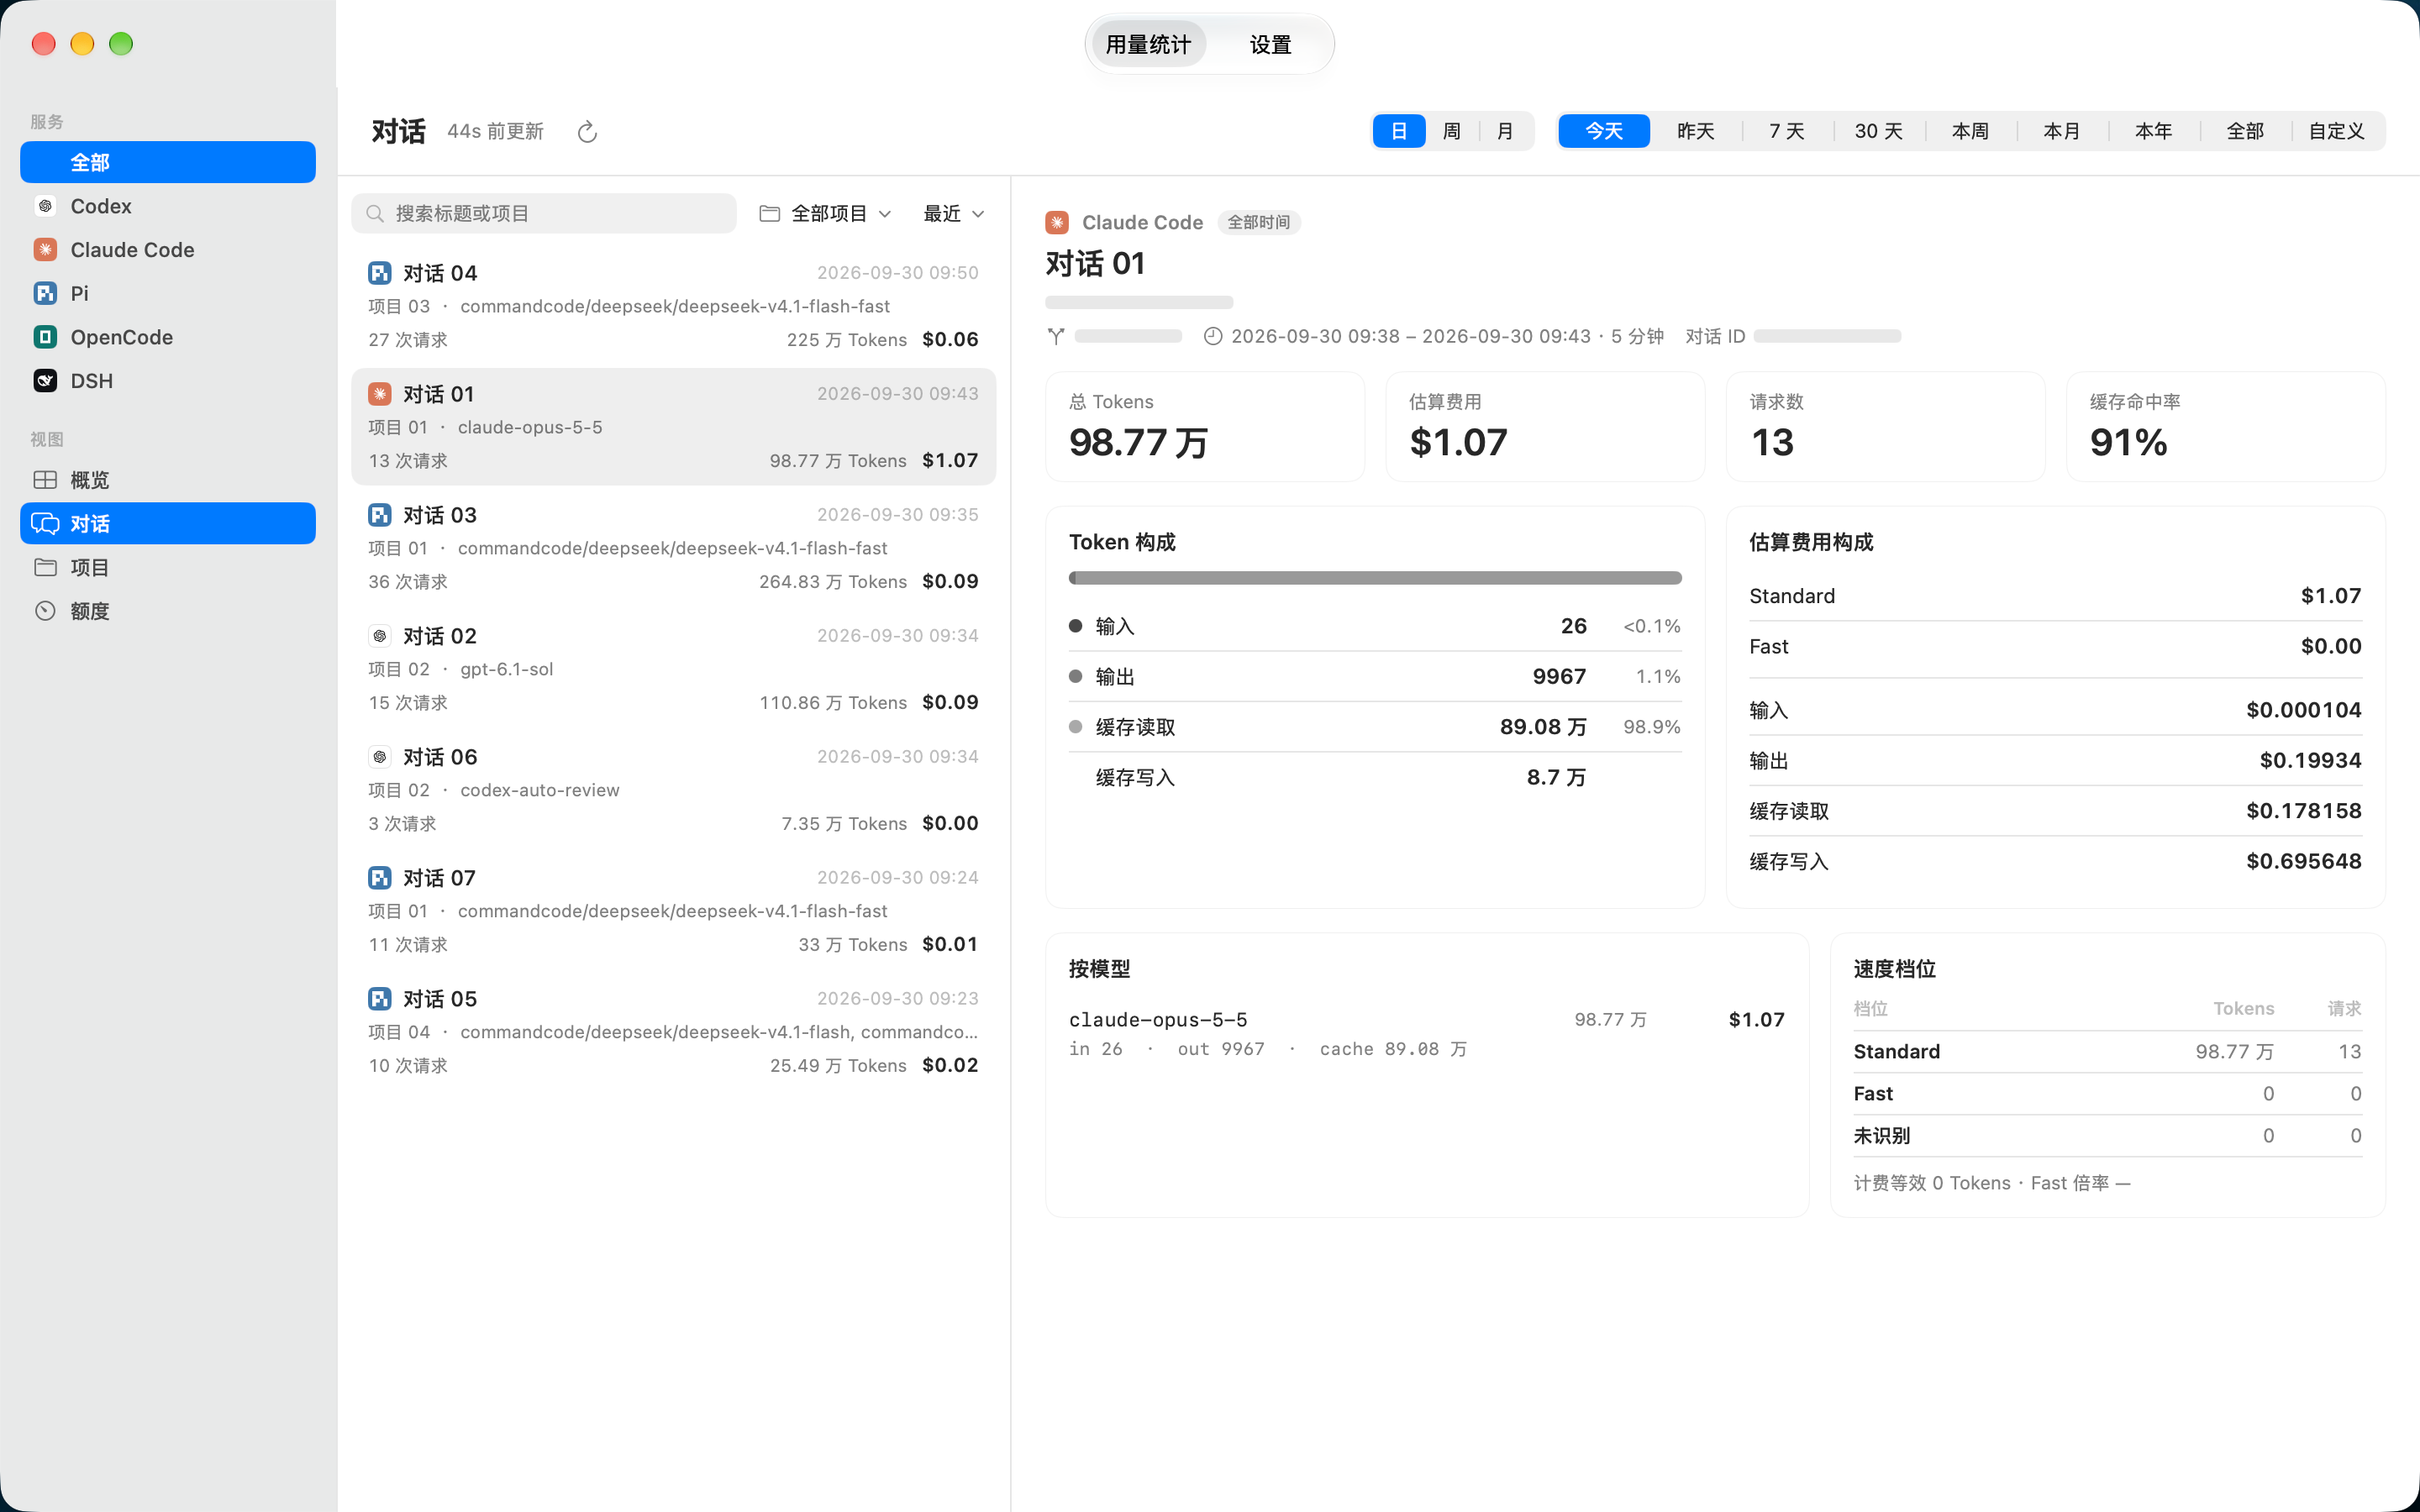The width and height of the screenshot is (2420, 1512).
Task: Click the Pi icon on 对话 04 row
Action: (x=380, y=273)
